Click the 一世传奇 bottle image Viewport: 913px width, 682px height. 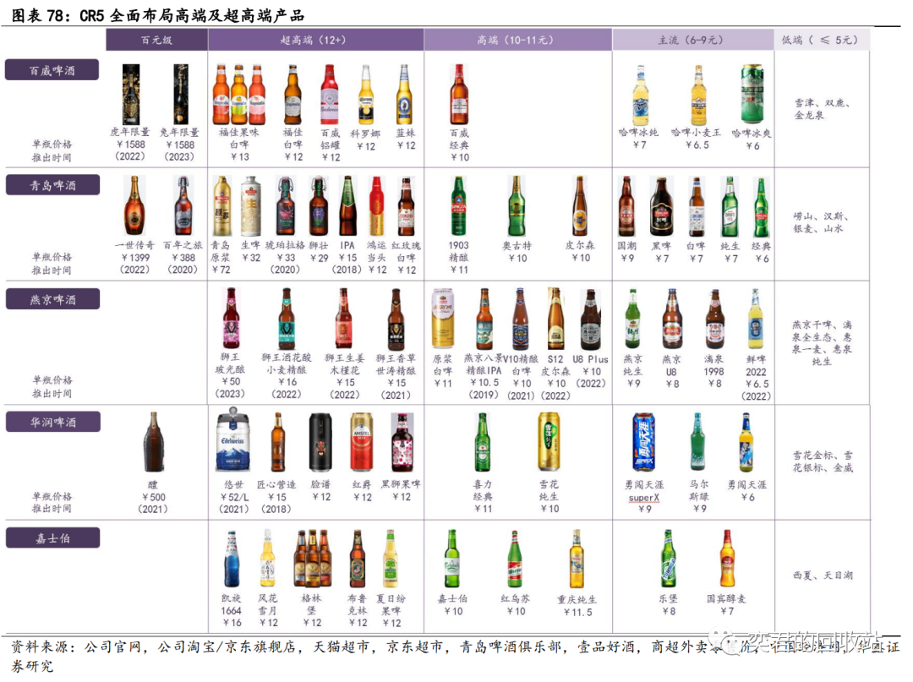pyautogui.click(x=134, y=205)
